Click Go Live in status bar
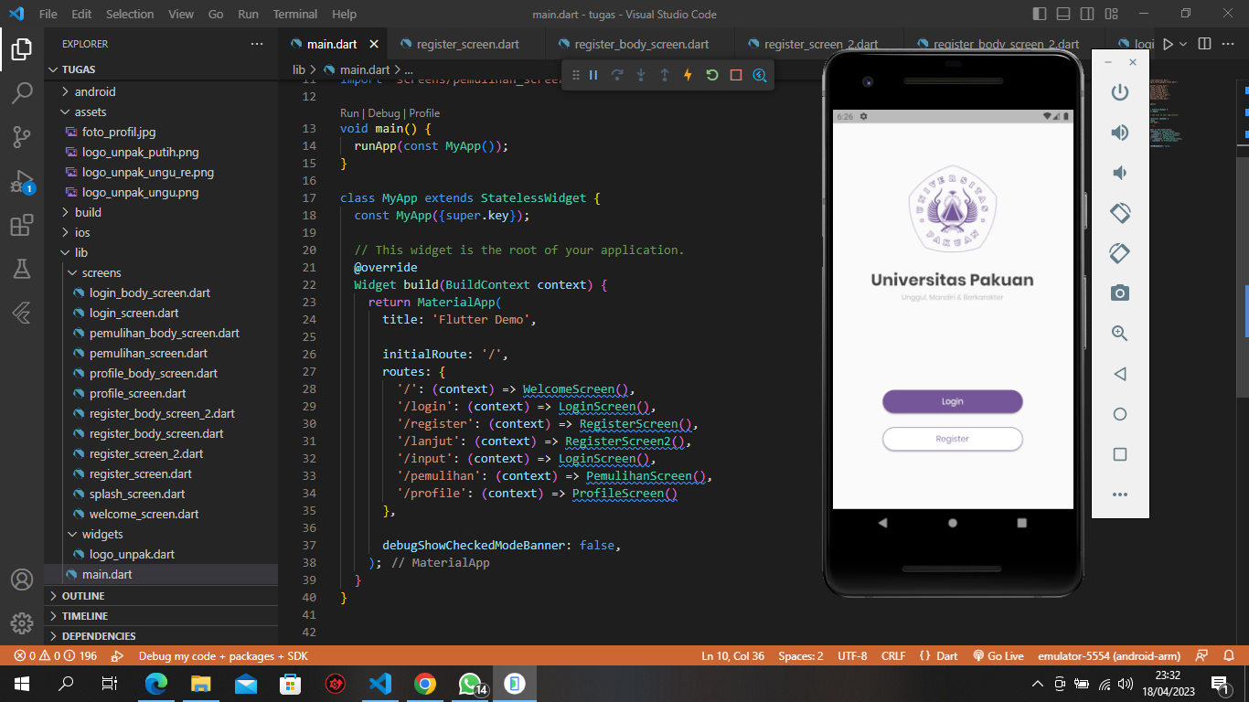Viewport: 1249px width, 702px height. (998, 656)
